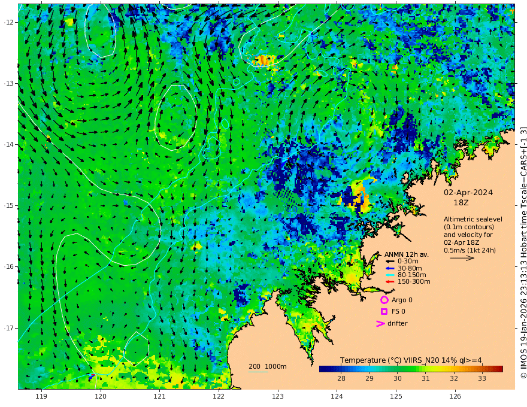Click the longitude axis label 119
Screen dimensions: 527x407
41,396
